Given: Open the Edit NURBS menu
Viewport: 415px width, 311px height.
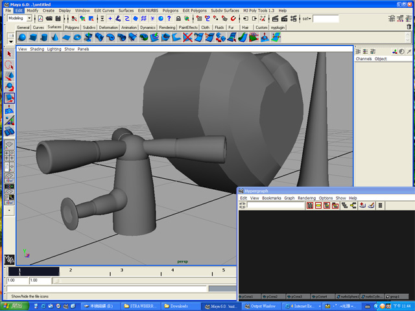Looking at the screenshot, I should coord(148,10).
